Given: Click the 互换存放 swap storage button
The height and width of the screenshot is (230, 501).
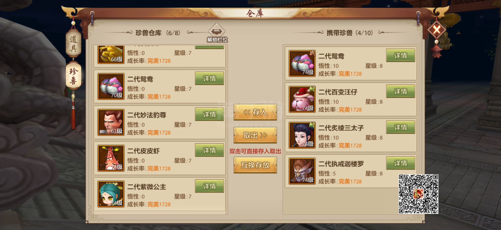Looking at the screenshot, I should [255, 165].
